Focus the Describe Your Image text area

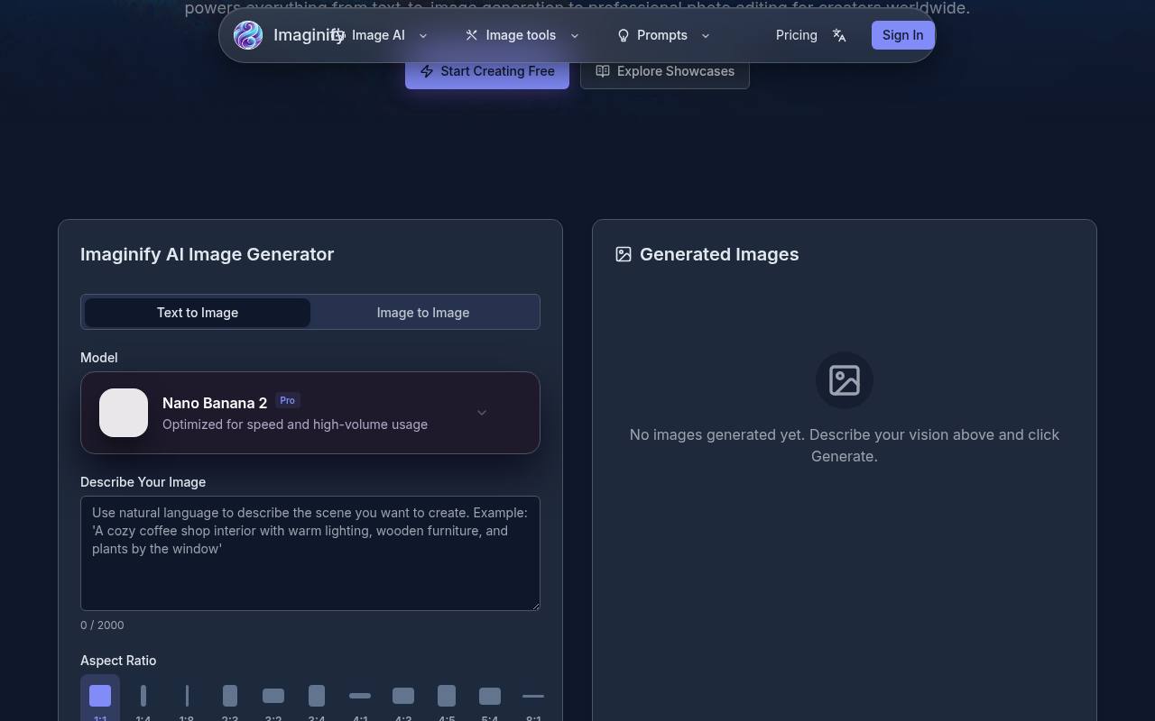coord(310,553)
